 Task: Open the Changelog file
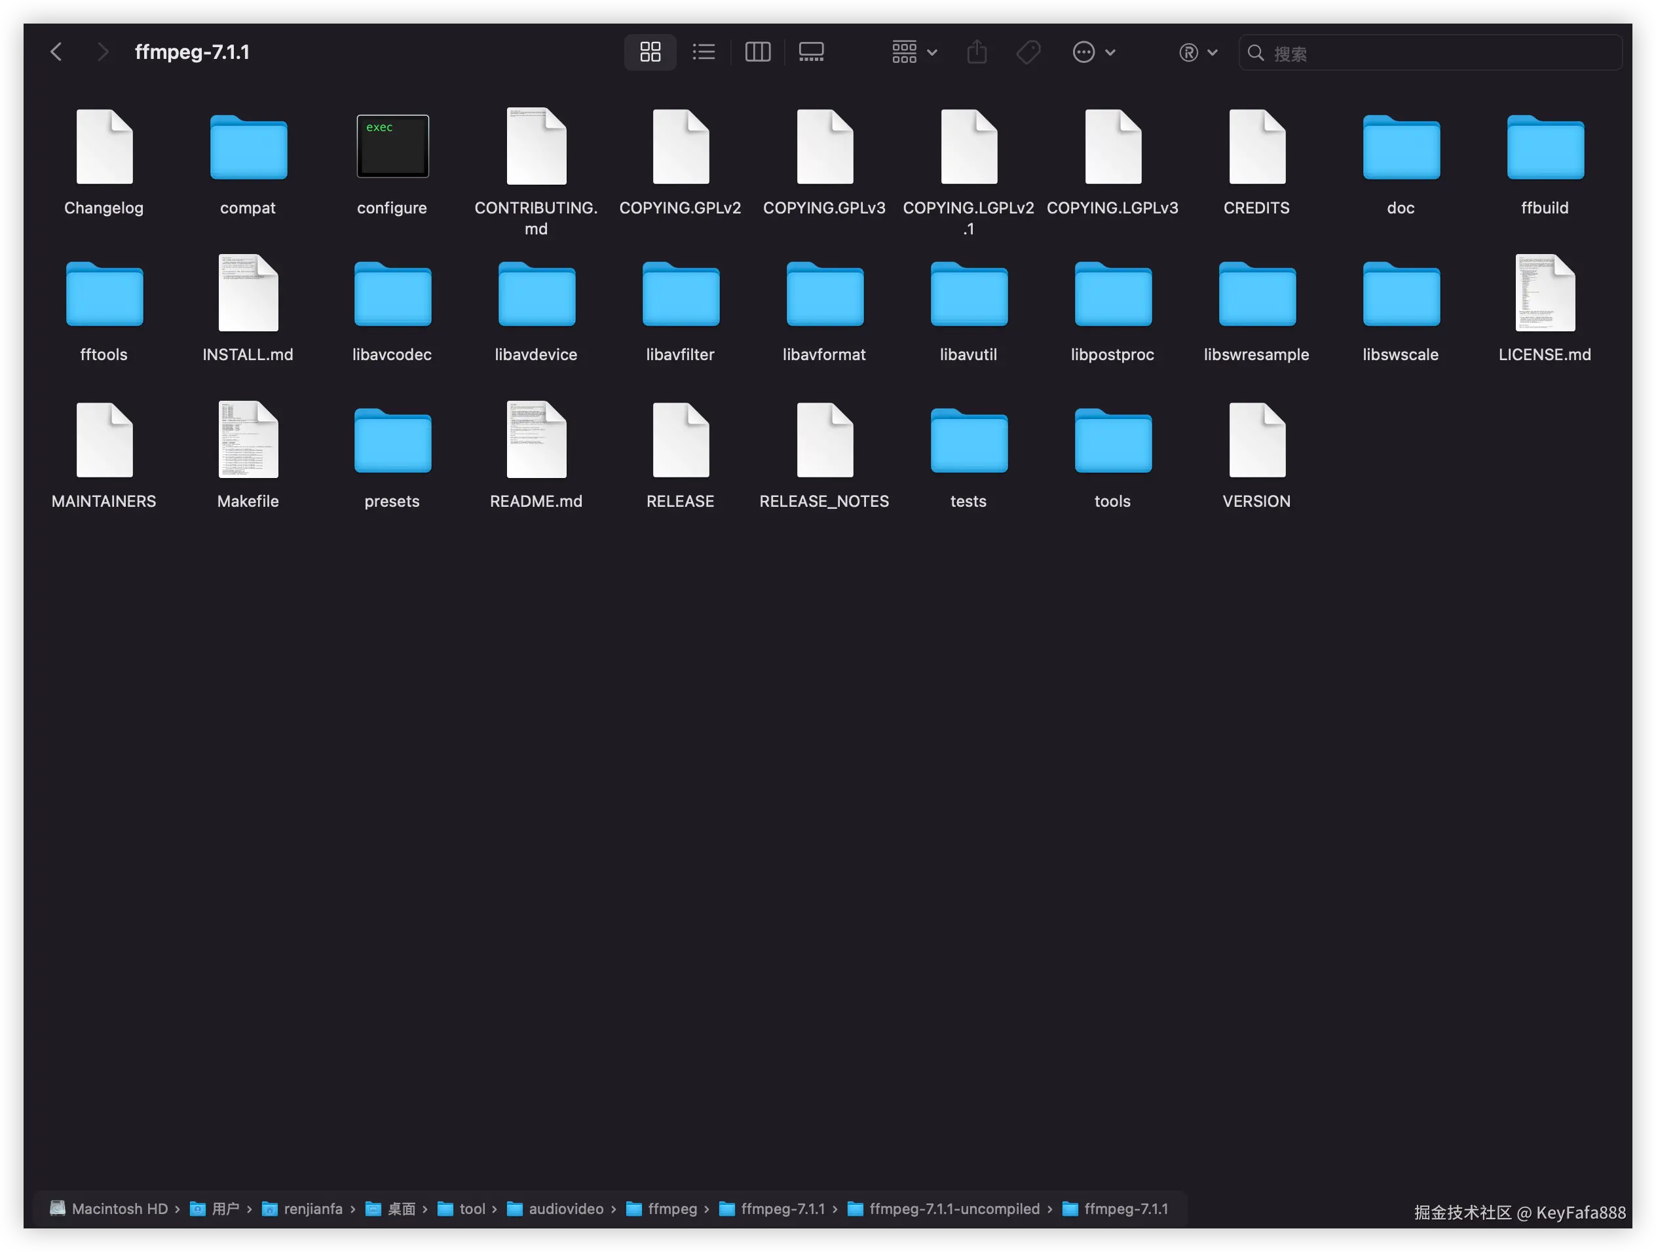pyautogui.click(x=104, y=146)
